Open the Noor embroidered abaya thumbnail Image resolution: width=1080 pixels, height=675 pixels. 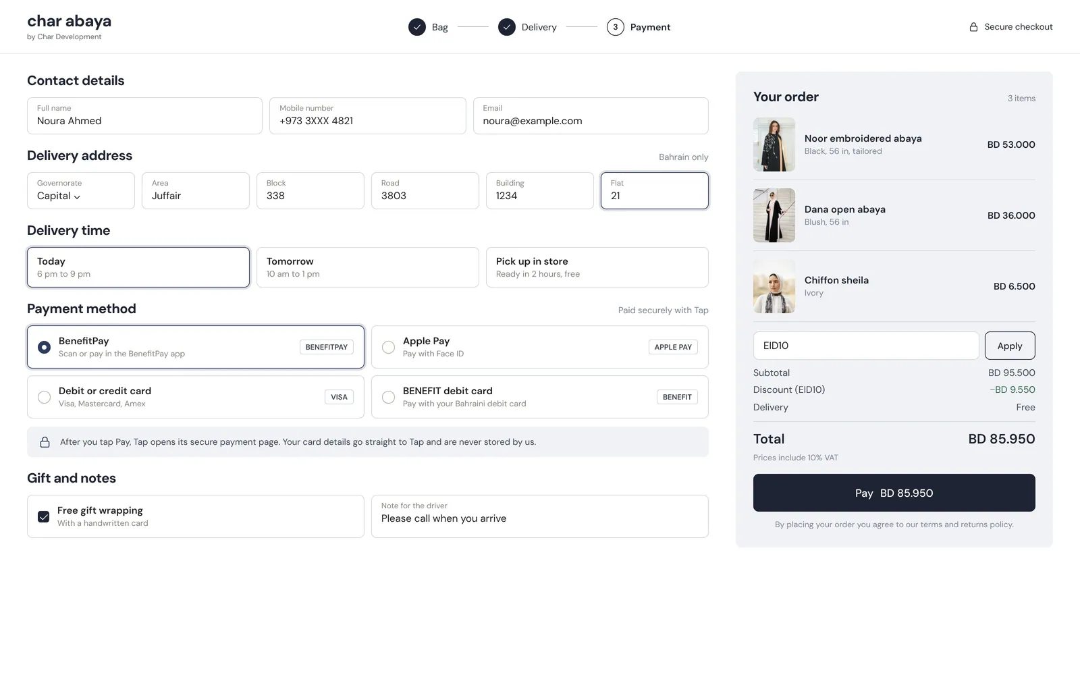(774, 144)
